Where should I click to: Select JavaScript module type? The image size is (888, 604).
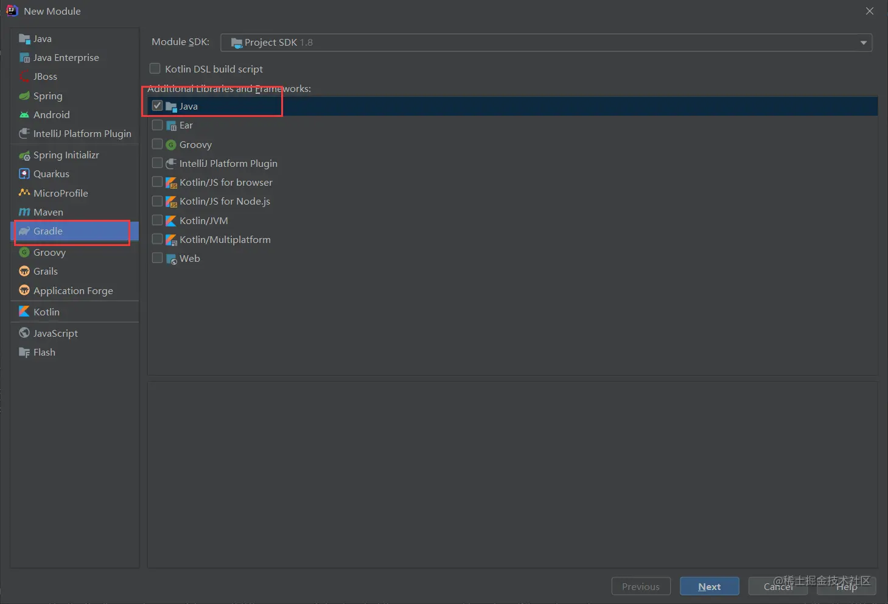tap(75, 334)
